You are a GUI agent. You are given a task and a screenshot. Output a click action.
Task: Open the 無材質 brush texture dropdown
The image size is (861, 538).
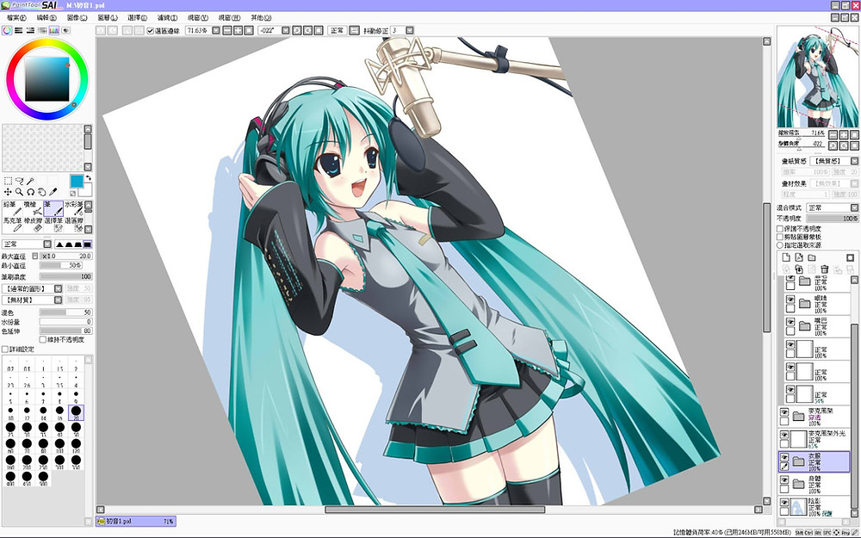[58, 300]
